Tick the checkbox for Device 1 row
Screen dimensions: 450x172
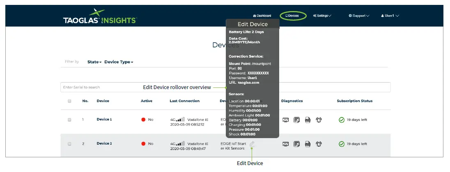tap(69, 120)
